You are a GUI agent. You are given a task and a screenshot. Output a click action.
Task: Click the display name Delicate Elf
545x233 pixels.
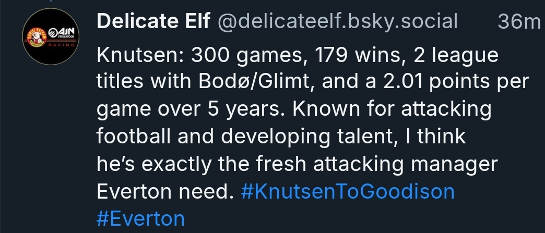tap(154, 22)
